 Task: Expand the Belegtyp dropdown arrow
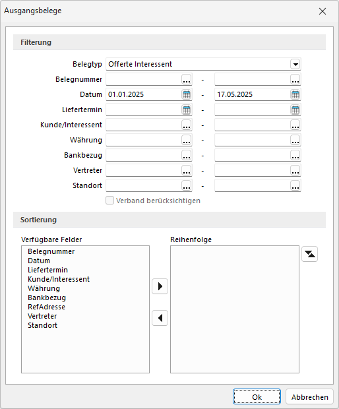tap(295, 64)
